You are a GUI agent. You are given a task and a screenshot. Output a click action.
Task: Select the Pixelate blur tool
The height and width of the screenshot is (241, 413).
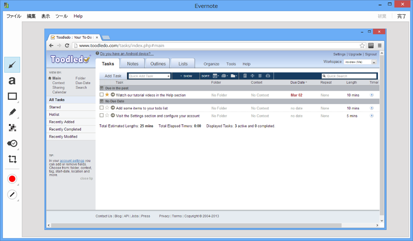[12, 128]
